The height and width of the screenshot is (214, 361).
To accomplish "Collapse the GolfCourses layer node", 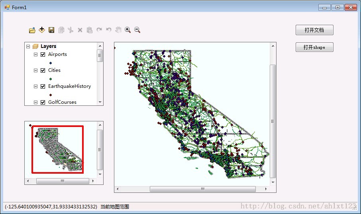I will point(36,102).
